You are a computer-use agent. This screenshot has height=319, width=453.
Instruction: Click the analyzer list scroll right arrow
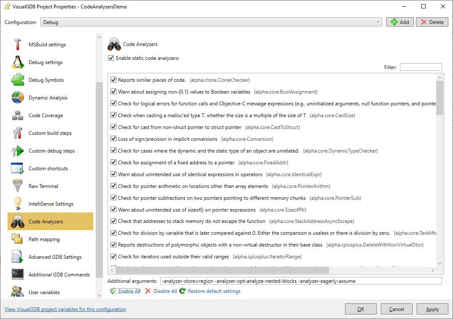pos(432,270)
